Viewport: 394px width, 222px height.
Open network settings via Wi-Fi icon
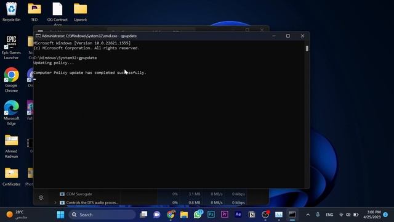(x=341, y=215)
